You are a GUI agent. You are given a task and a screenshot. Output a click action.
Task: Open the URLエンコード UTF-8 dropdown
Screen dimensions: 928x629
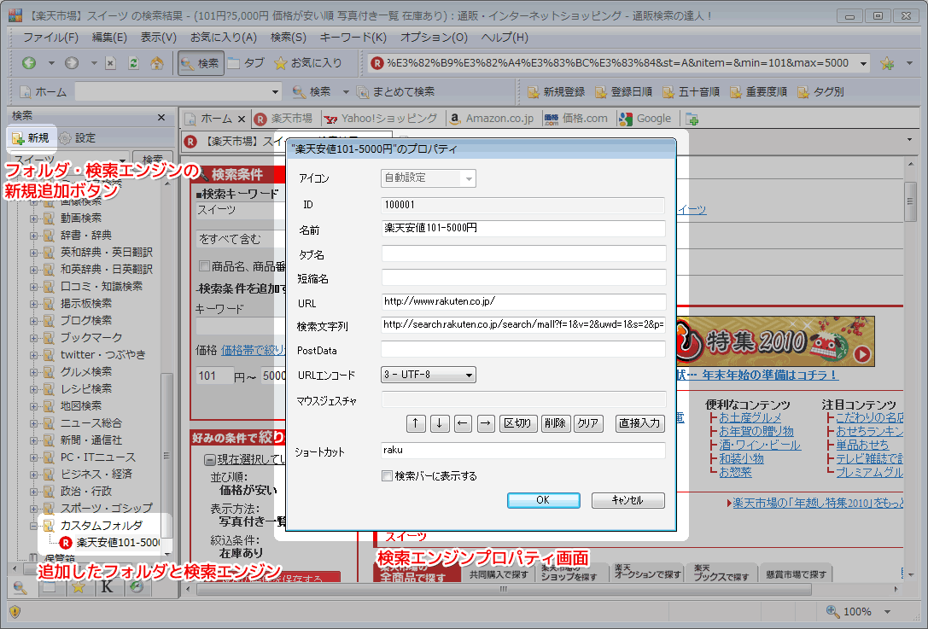tap(429, 376)
